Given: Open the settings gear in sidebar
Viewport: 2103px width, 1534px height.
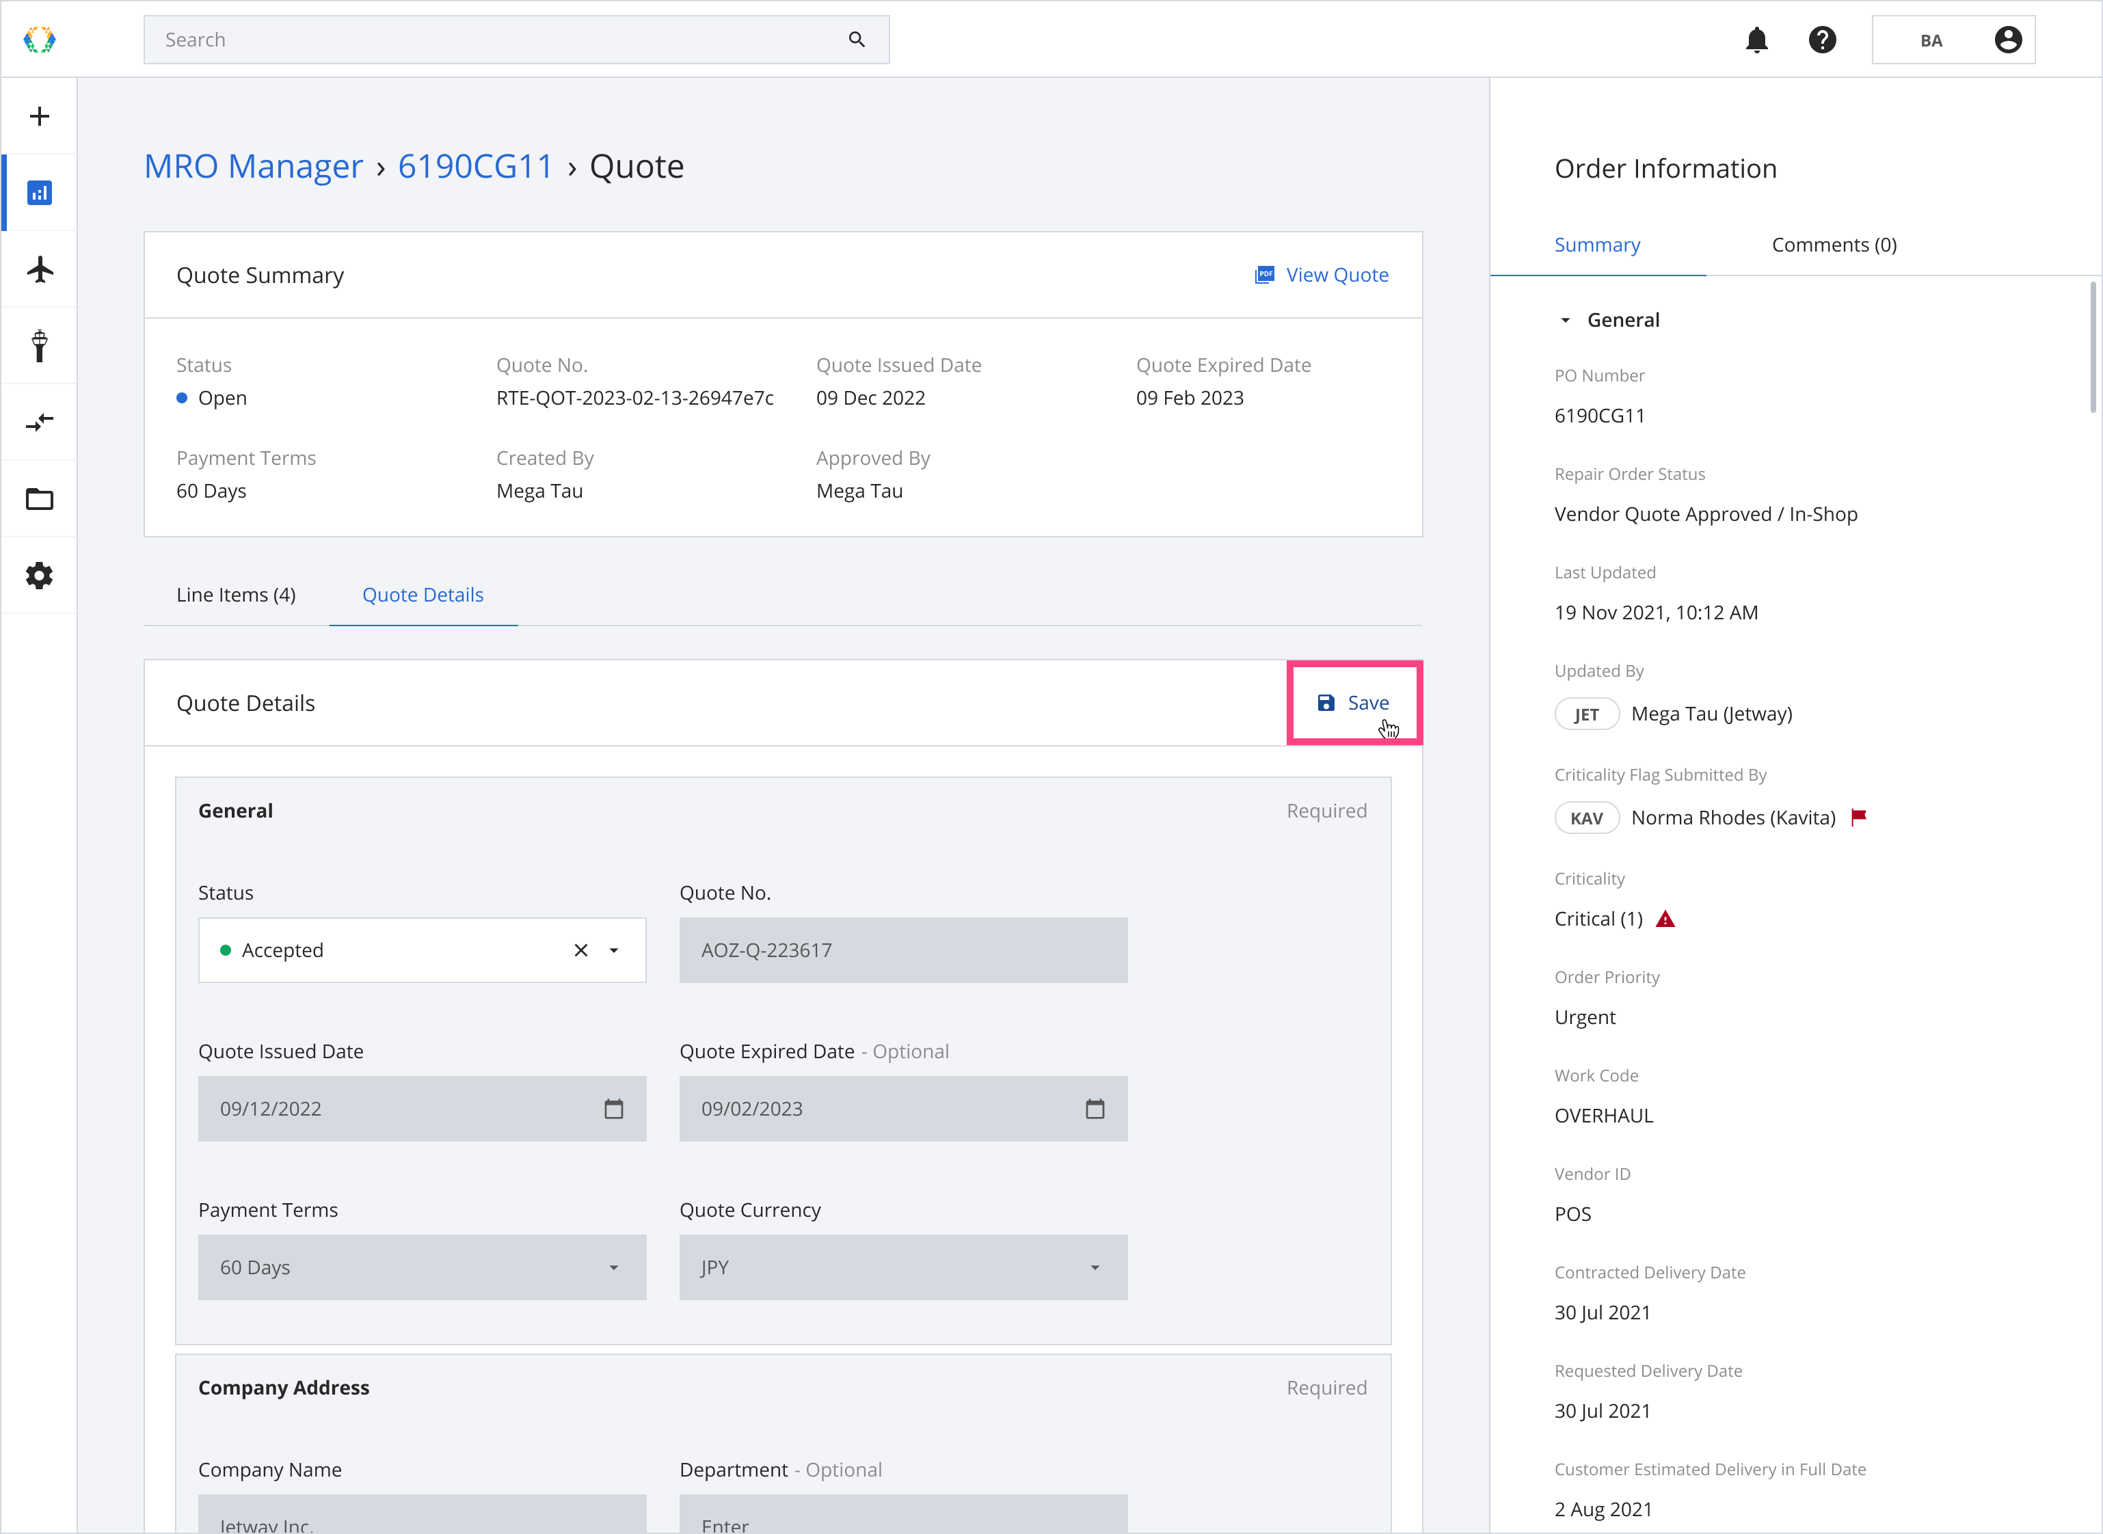Looking at the screenshot, I should point(39,576).
